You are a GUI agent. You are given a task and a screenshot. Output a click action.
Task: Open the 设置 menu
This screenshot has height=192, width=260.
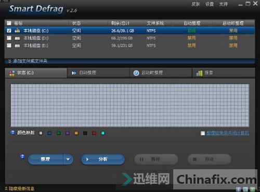210,4
